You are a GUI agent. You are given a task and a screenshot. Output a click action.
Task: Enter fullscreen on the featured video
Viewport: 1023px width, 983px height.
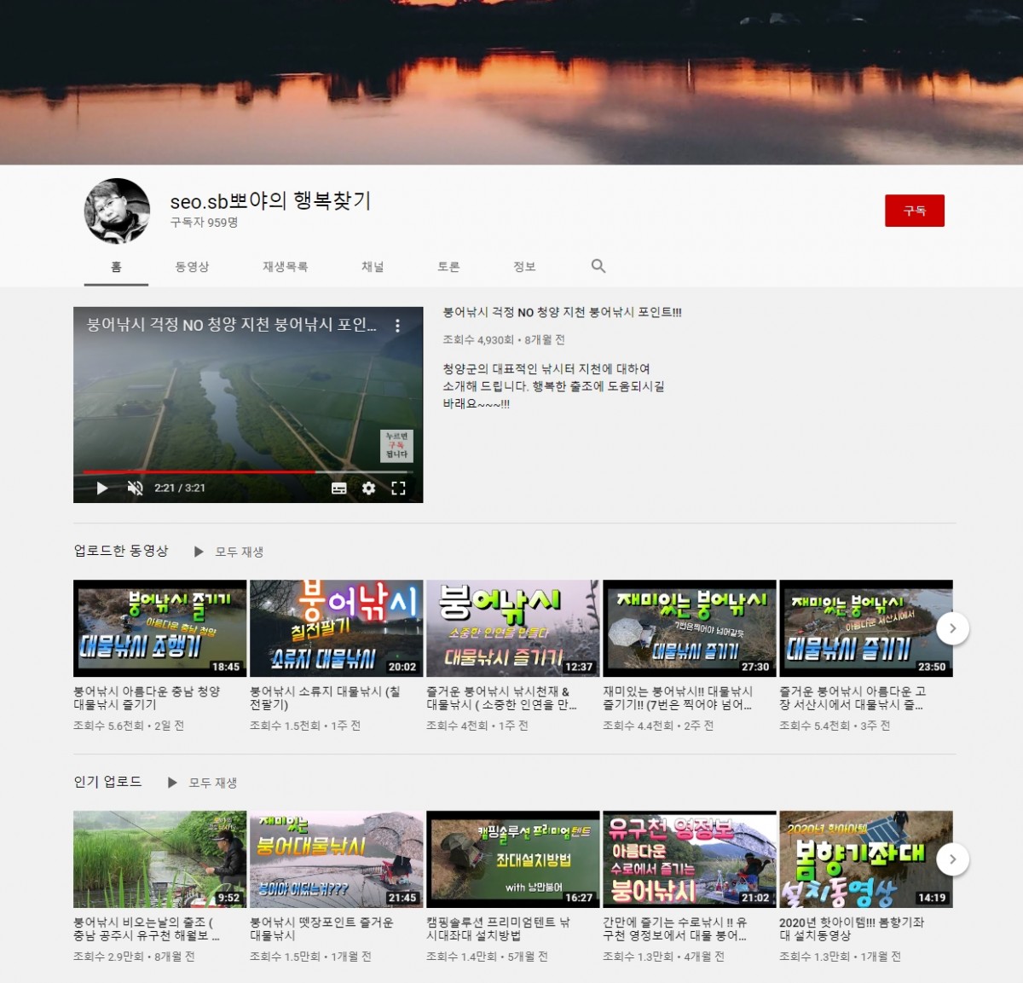point(398,489)
